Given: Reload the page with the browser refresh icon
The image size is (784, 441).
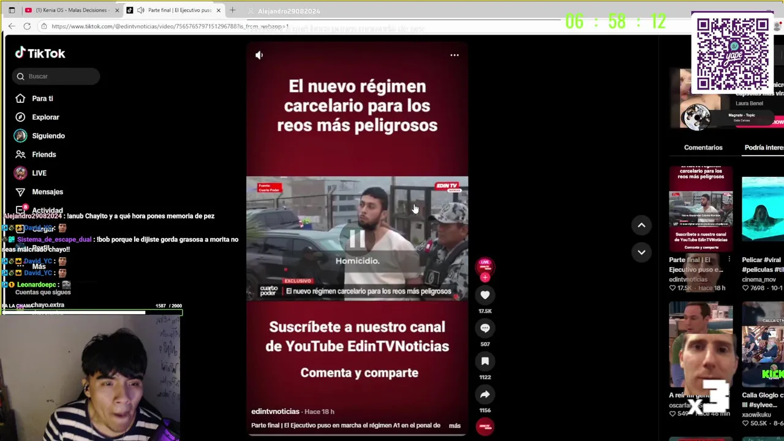Looking at the screenshot, I should click(27, 26).
